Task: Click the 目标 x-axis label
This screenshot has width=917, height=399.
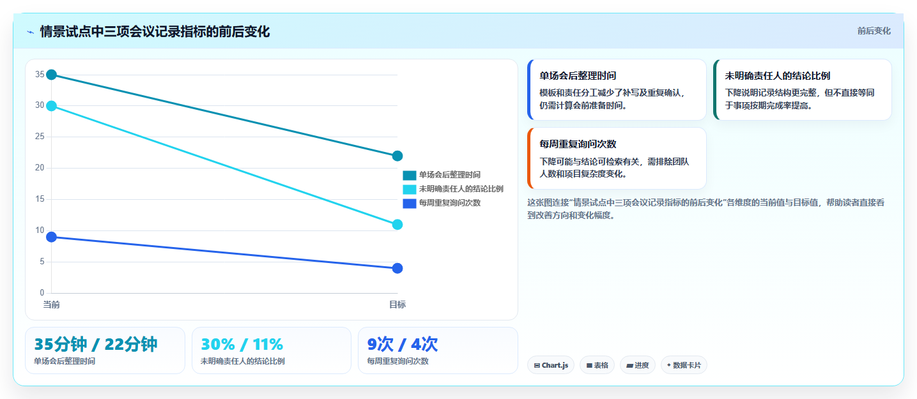Action: pos(397,305)
